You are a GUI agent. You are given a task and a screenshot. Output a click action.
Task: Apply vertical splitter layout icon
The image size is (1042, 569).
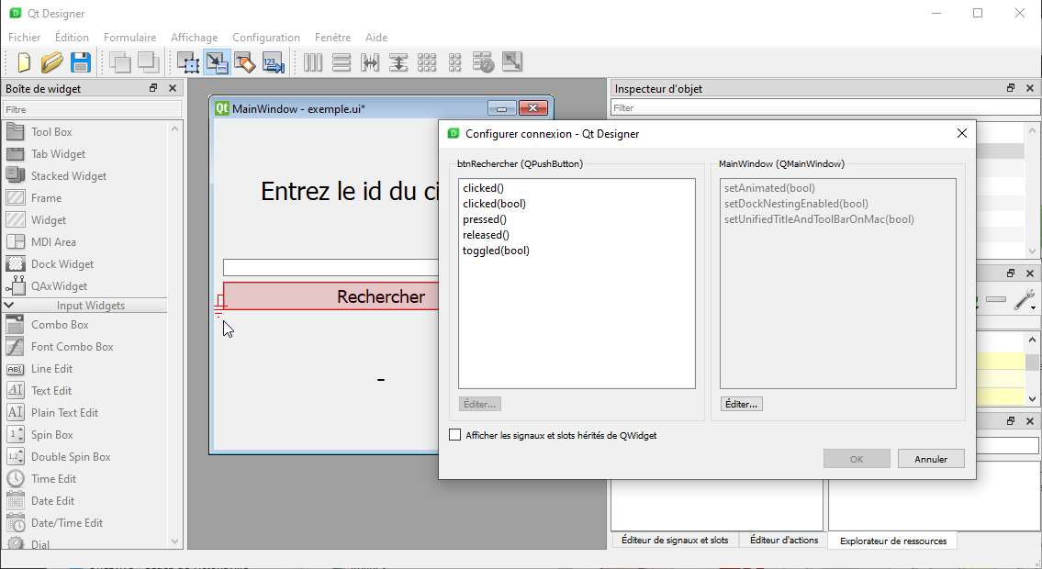(x=398, y=62)
